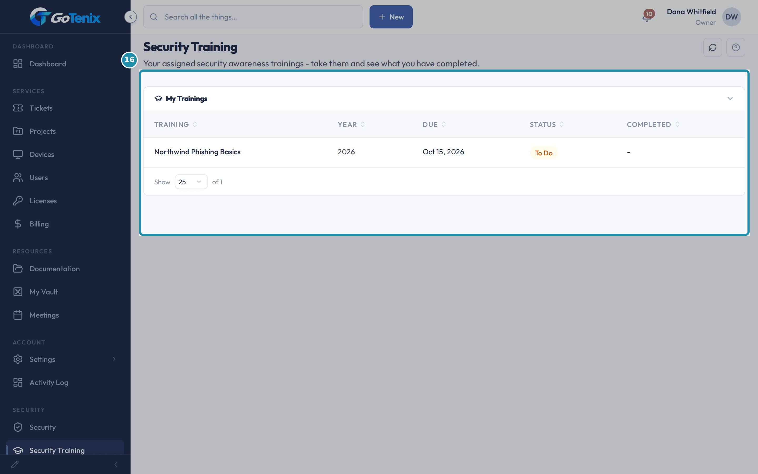Refresh the Security Training page
Screen dimensions: 758x474
[712, 47]
